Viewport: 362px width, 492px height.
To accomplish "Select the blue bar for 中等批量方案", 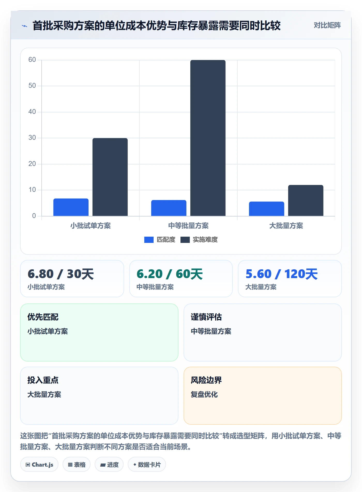I will 169,208.
